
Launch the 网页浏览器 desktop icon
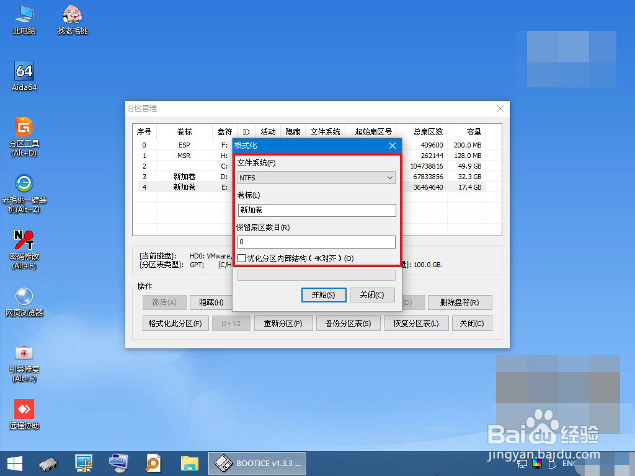tap(24, 302)
